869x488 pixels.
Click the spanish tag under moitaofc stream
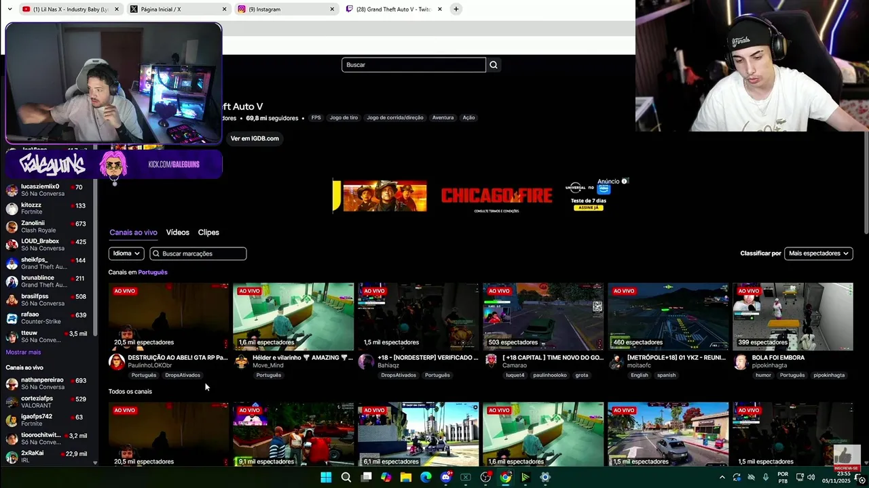click(666, 375)
